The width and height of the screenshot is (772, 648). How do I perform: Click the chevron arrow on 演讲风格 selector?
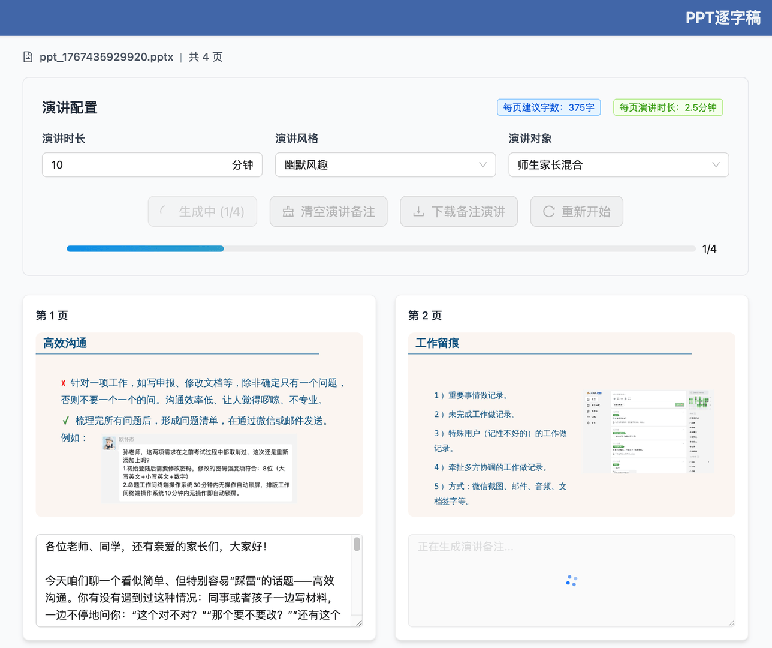(x=482, y=164)
